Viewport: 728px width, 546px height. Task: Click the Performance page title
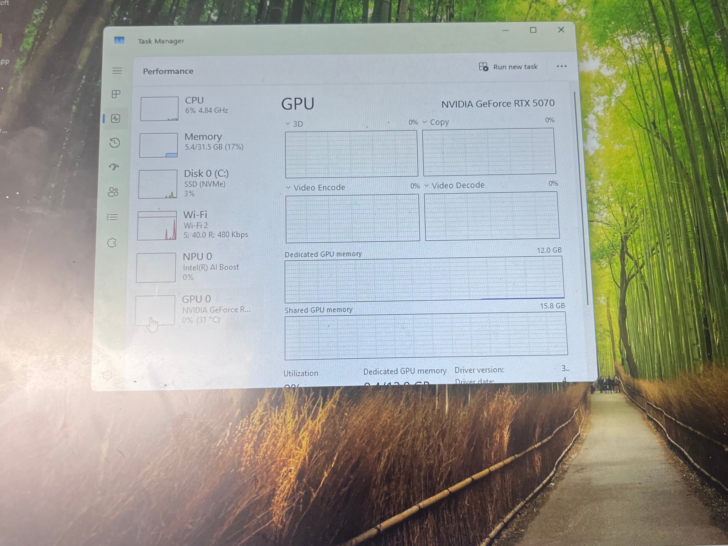click(168, 71)
